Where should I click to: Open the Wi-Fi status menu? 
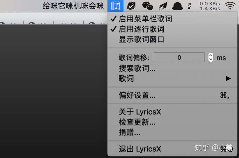(x=230, y=6)
